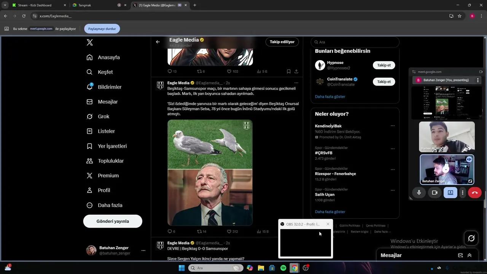Open Spotify from taskbar

pos(283,268)
